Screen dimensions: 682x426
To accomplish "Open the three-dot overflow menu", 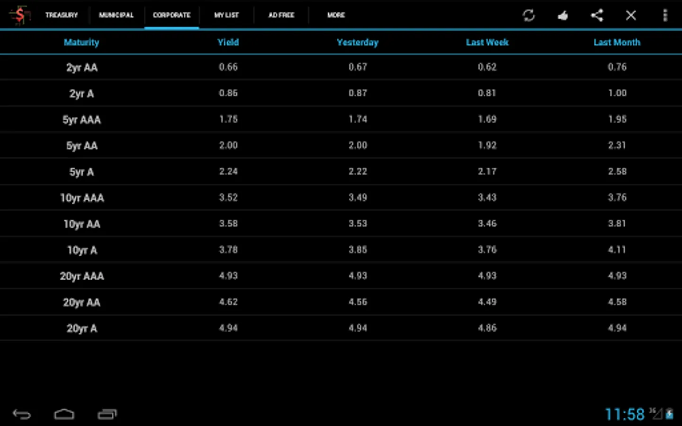I will [x=665, y=15].
